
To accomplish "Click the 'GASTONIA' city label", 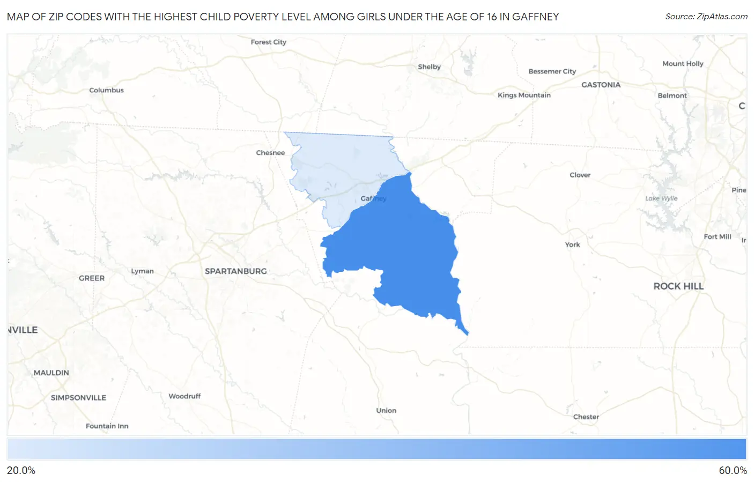I will coord(601,85).
